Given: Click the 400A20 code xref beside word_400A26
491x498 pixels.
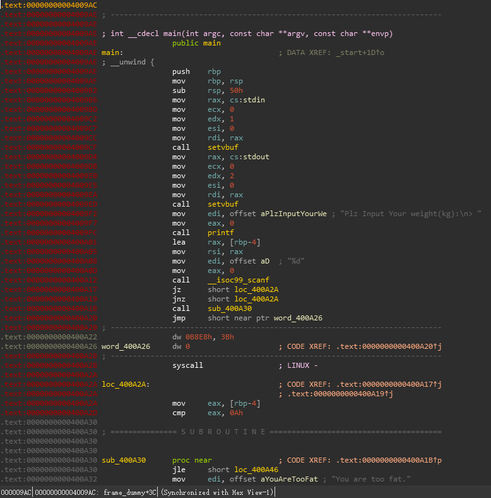Looking at the screenshot, I should (x=386, y=346).
